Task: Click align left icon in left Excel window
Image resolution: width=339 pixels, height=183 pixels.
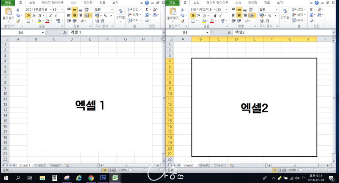Action: pyautogui.click(x=69, y=15)
